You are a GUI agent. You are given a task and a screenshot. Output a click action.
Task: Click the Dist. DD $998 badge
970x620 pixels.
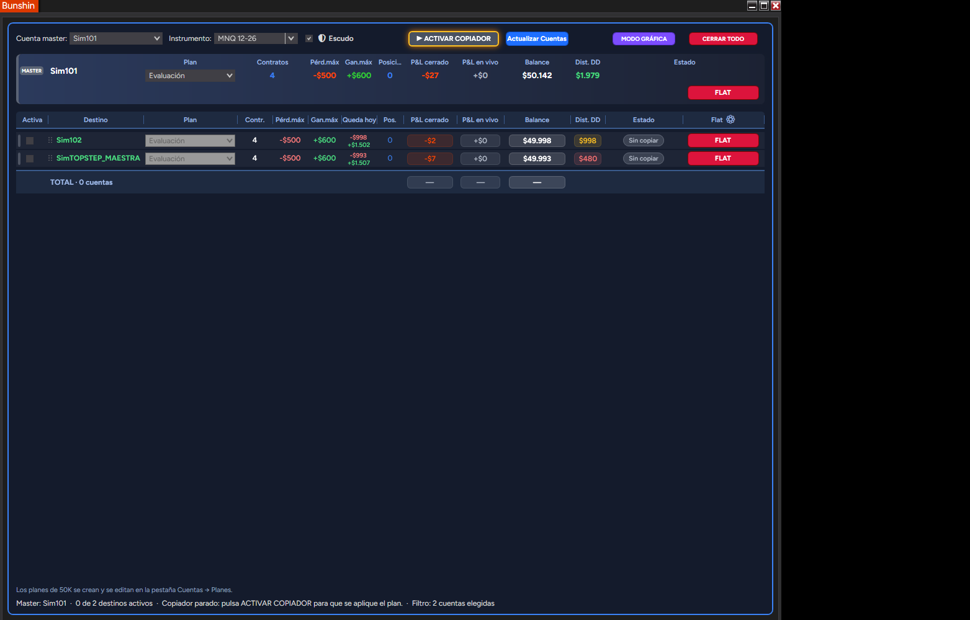tap(587, 141)
